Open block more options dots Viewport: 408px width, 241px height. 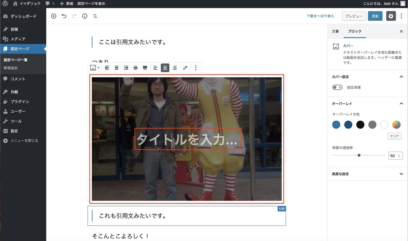[x=196, y=68]
